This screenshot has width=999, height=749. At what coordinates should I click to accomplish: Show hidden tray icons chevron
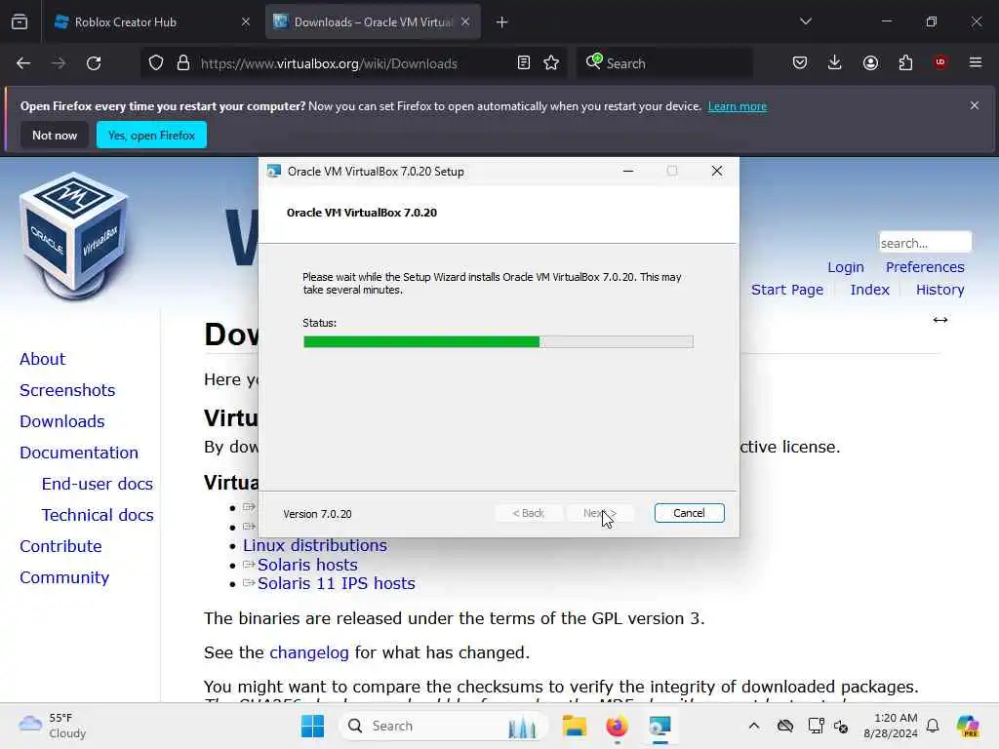[x=754, y=726]
